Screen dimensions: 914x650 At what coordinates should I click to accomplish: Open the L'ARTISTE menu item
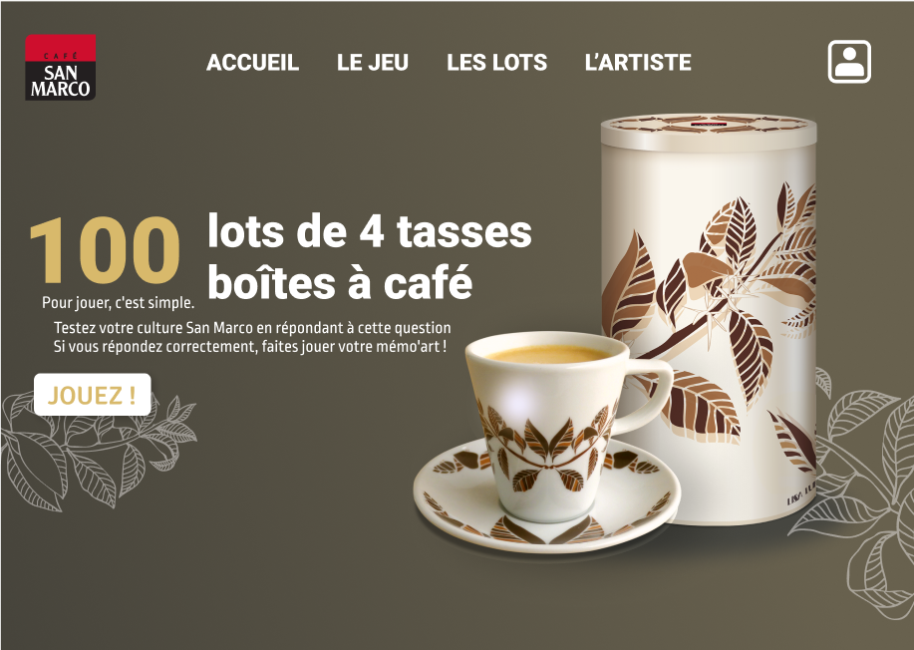coord(638,63)
